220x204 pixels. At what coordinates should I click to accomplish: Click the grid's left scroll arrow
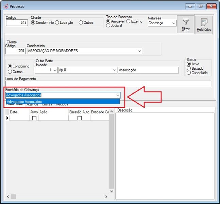pyautogui.click(x=8, y=197)
